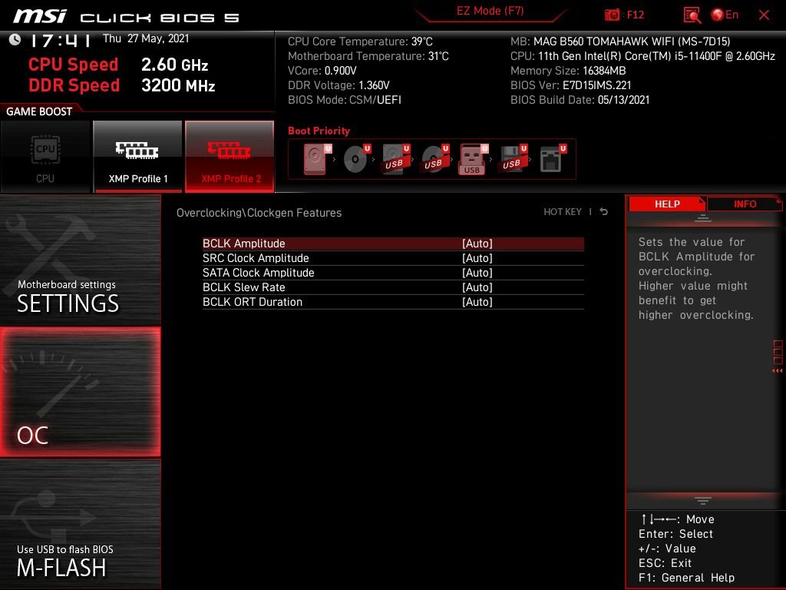Select the USB CD/DVD boot device icon
This screenshot has height=590, width=786.
[434, 159]
